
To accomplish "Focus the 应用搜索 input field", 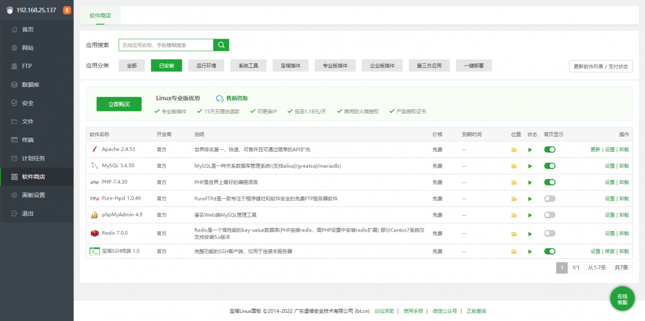I will pos(166,45).
